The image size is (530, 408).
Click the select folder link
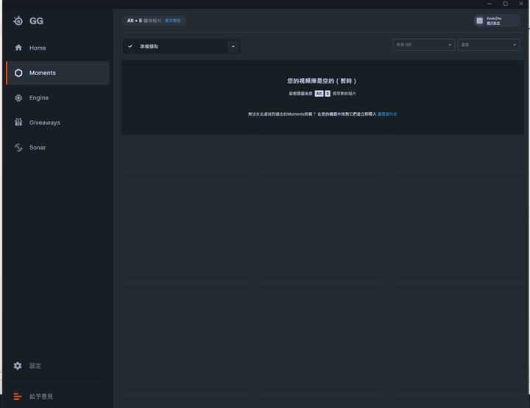click(387, 114)
